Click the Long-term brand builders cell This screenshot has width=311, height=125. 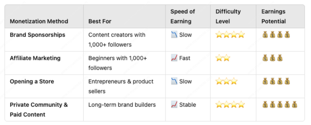coord(122,105)
